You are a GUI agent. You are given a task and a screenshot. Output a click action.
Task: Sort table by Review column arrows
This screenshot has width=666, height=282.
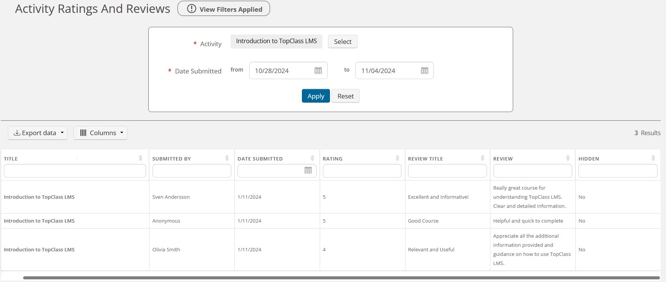(568, 158)
